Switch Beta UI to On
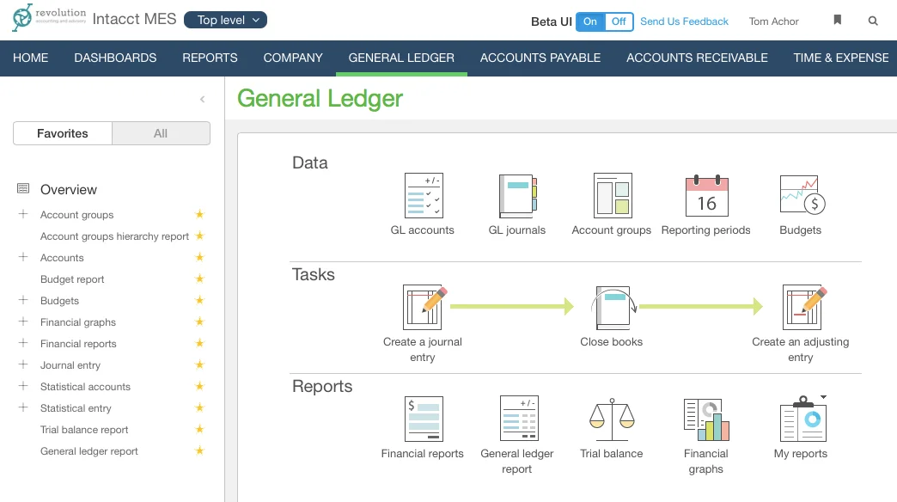897x502 pixels. pos(590,21)
